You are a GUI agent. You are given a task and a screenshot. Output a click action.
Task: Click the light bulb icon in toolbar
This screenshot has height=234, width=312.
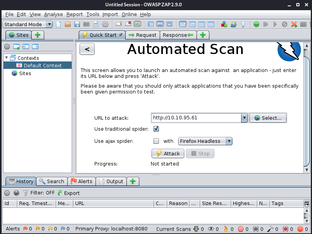coord(243,24)
